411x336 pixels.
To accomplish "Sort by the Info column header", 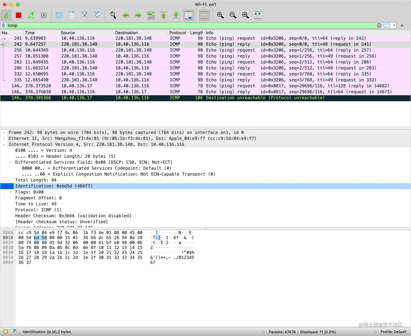I will [307, 33].
